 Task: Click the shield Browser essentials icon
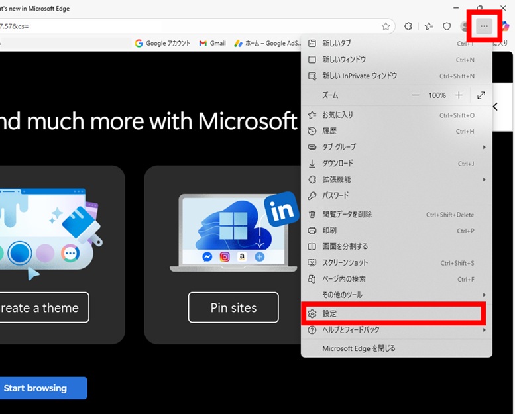(447, 26)
